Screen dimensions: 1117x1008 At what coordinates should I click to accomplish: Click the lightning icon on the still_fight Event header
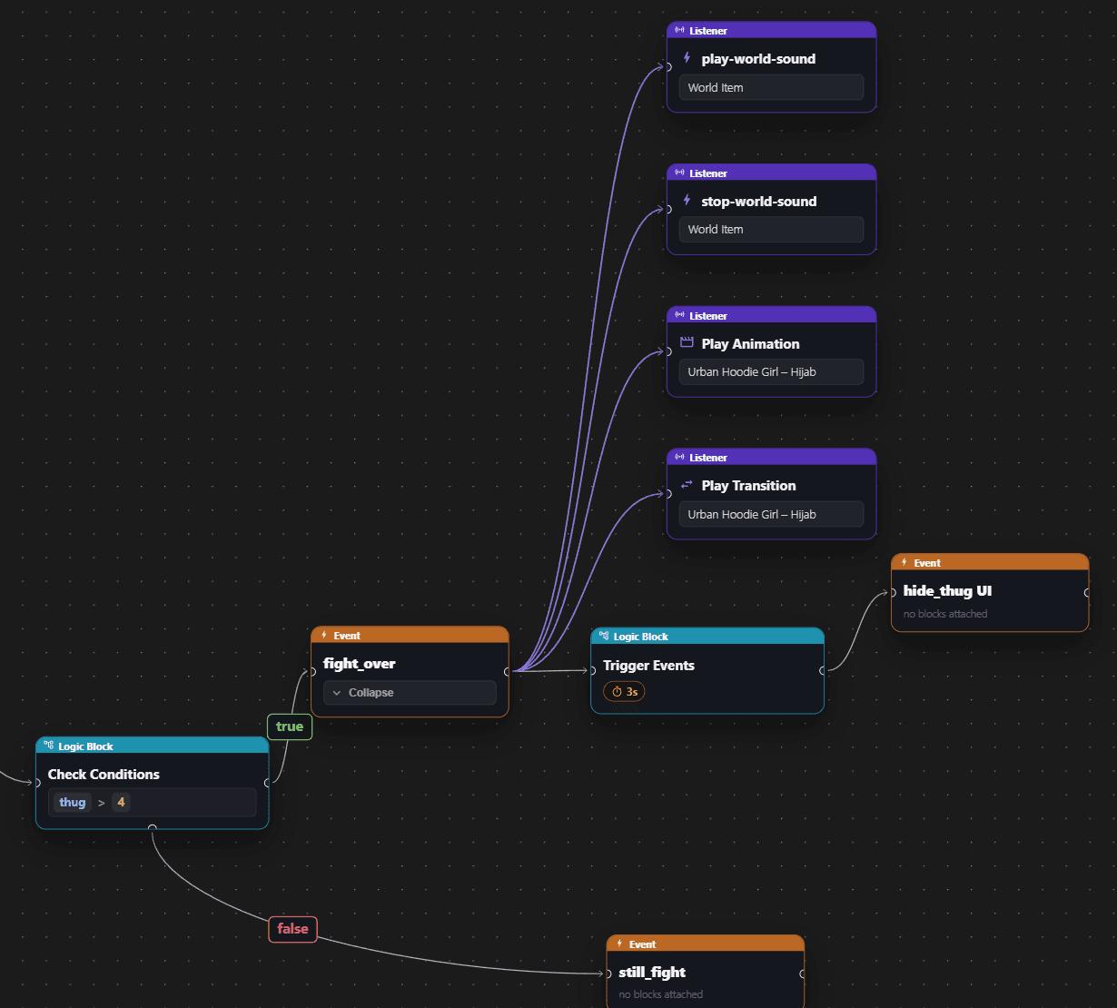tap(619, 944)
